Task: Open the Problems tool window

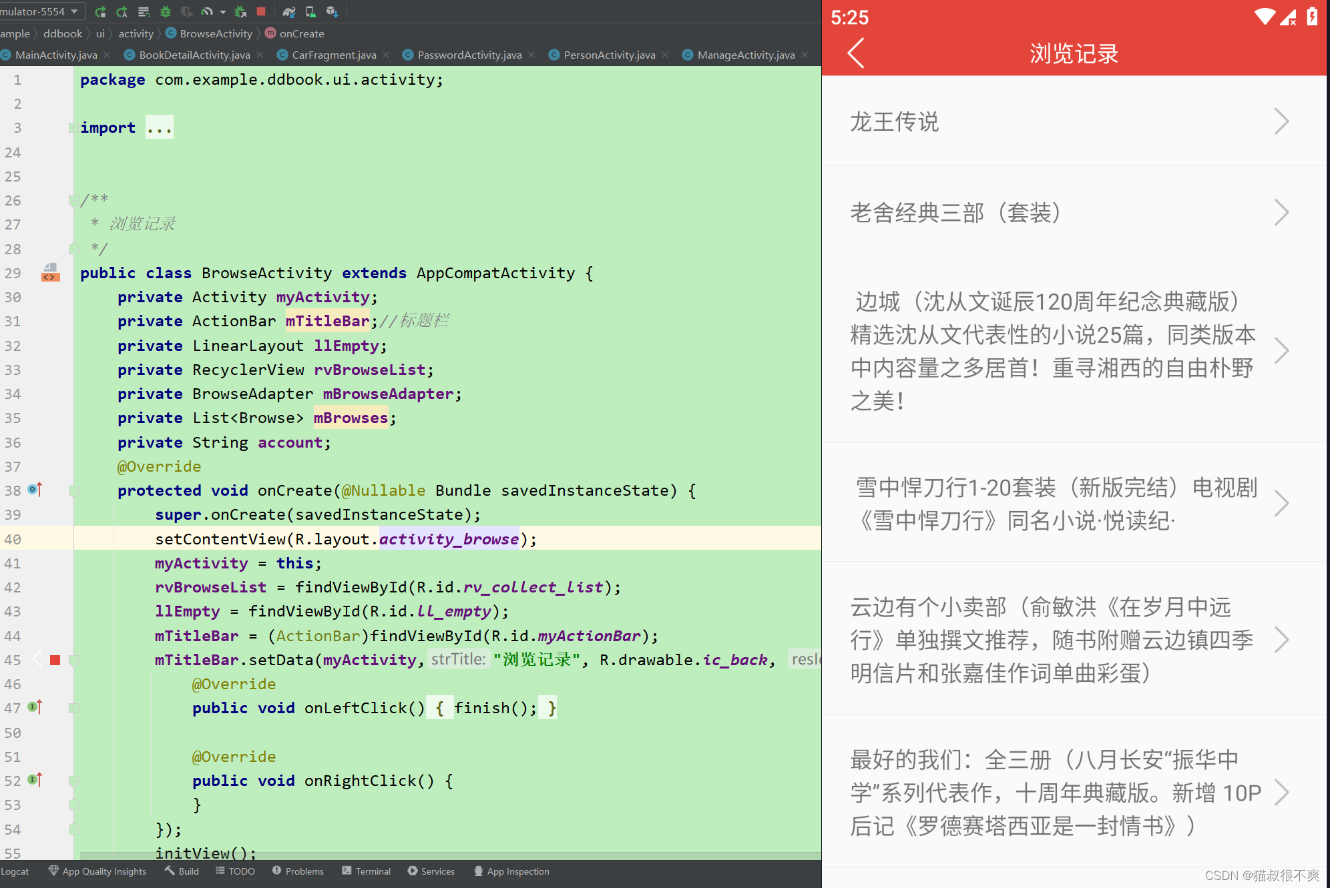Action: point(298,871)
